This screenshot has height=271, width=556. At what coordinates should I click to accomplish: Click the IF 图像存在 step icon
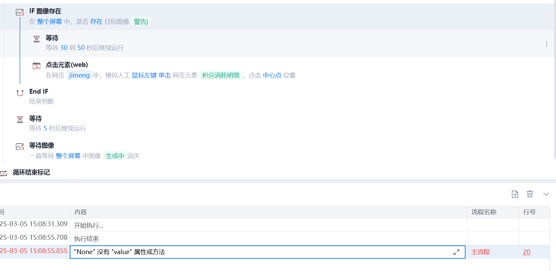click(x=20, y=12)
